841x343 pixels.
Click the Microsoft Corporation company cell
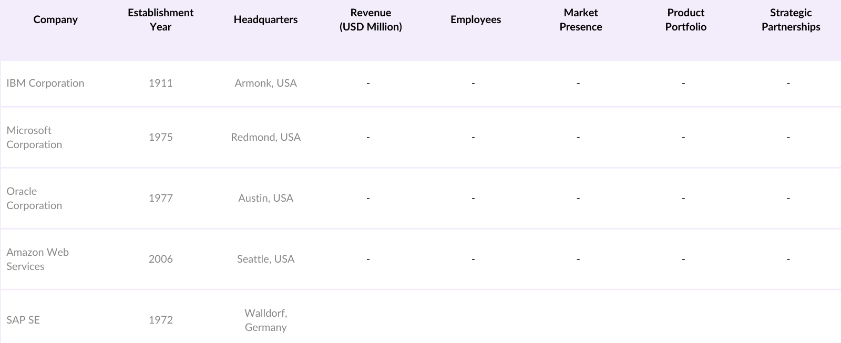click(34, 137)
